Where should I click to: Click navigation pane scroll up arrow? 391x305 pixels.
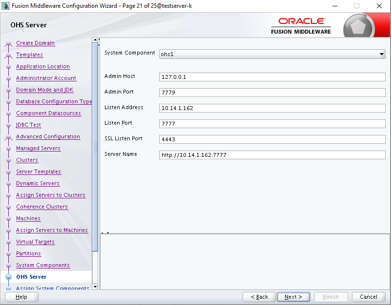tap(95, 40)
